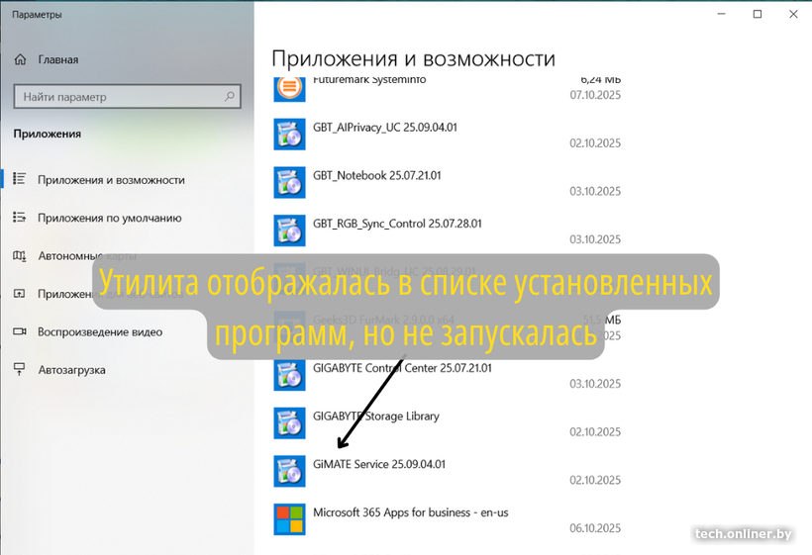Close the Параметры window
The height and width of the screenshot is (555, 812).
(793, 14)
